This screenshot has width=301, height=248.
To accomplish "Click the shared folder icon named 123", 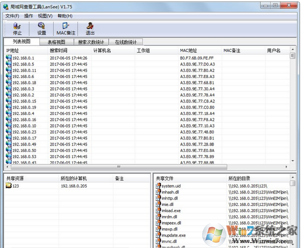I will pos(8,185).
